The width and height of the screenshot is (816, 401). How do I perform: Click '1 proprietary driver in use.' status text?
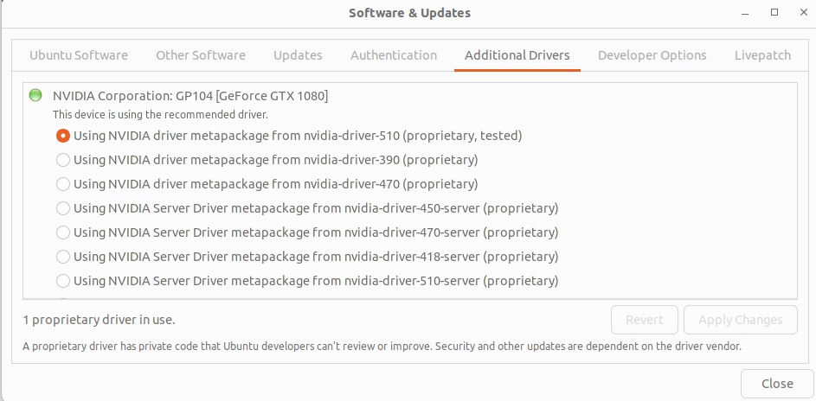pyautogui.click(x=99, y=320)
